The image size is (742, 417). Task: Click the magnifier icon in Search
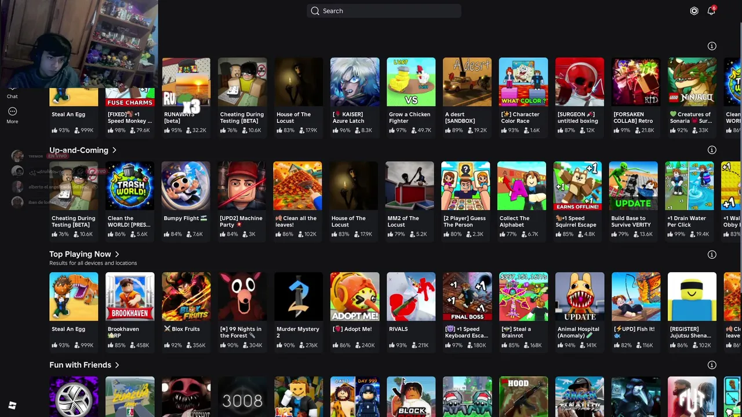tap(315, 10)
